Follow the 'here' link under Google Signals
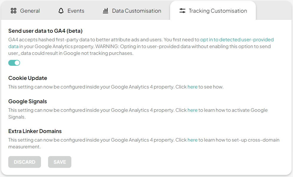This screenshot has width=293, height=177. (192, 110)
